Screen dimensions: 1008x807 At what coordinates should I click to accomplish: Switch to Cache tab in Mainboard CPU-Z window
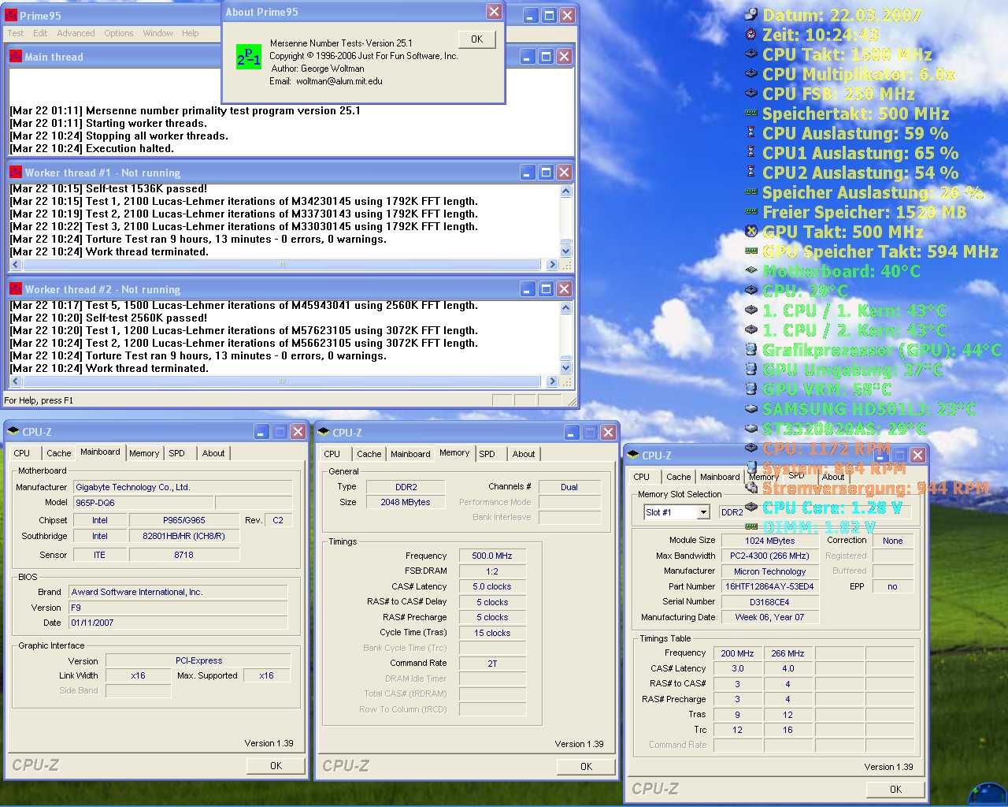click(x=59, y=453)
